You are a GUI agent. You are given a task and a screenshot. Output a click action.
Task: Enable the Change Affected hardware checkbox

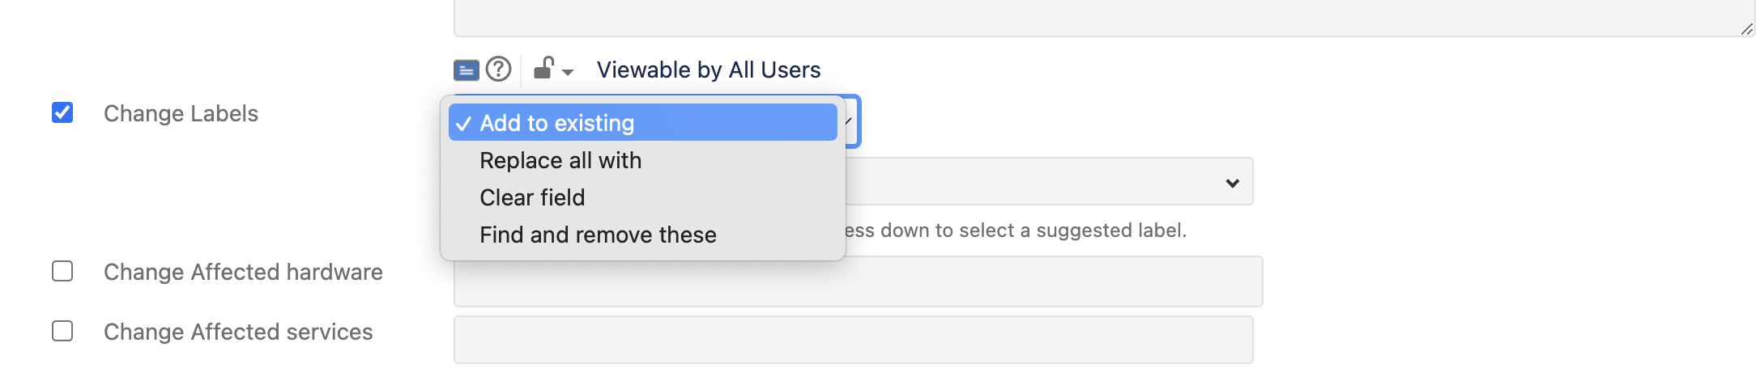pyautogui.click(x=62, y=271)
